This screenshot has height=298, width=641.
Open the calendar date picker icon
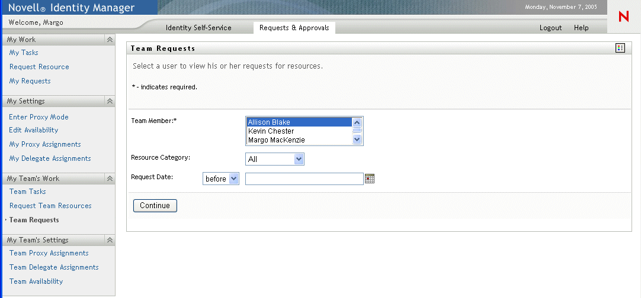(370, 179)
